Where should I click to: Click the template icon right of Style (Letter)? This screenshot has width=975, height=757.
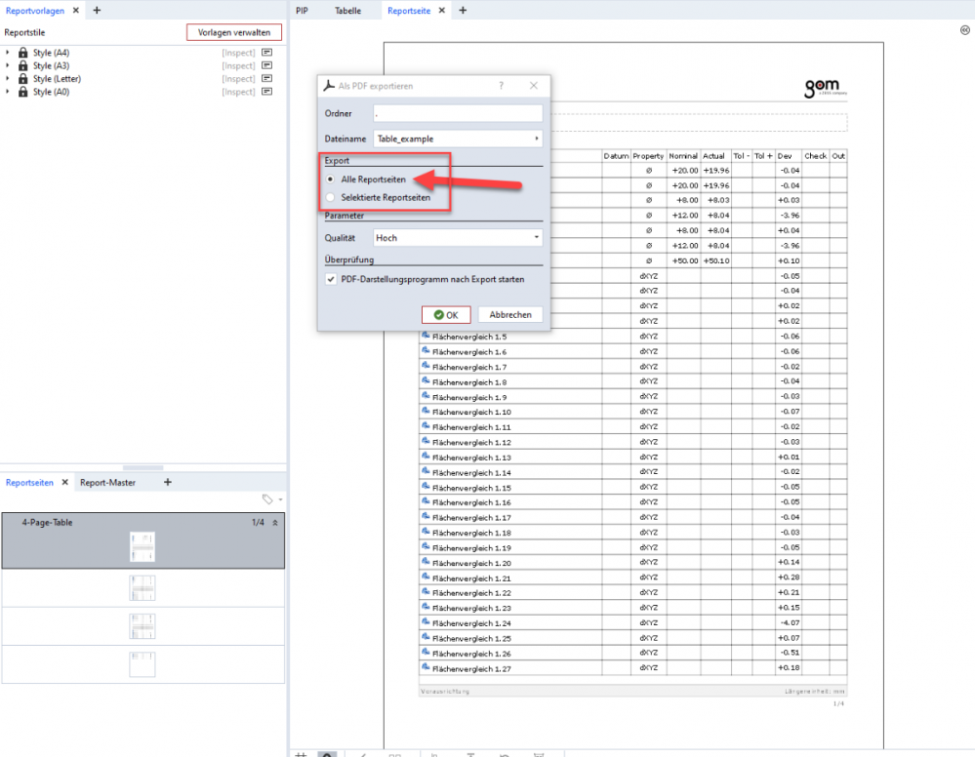coord(266,79)
